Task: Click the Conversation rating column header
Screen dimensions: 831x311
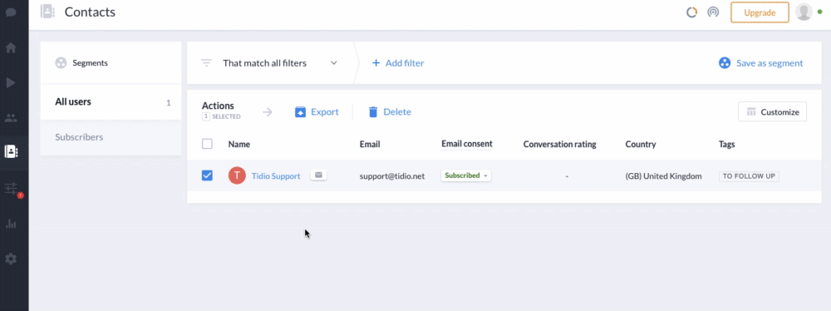Action: point(559,145)
